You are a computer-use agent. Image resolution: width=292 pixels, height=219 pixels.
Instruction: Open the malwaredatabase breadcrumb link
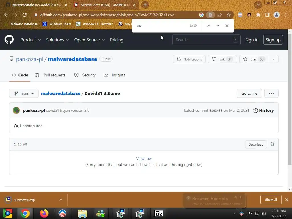tap(60, 93)
